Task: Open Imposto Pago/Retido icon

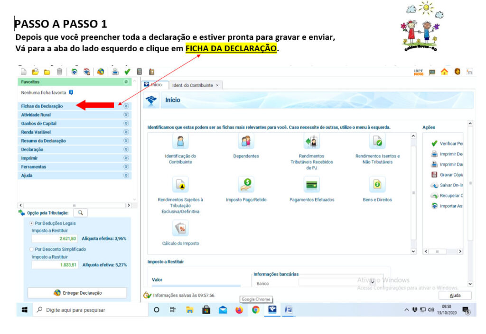Action: [x=246, y=185]
